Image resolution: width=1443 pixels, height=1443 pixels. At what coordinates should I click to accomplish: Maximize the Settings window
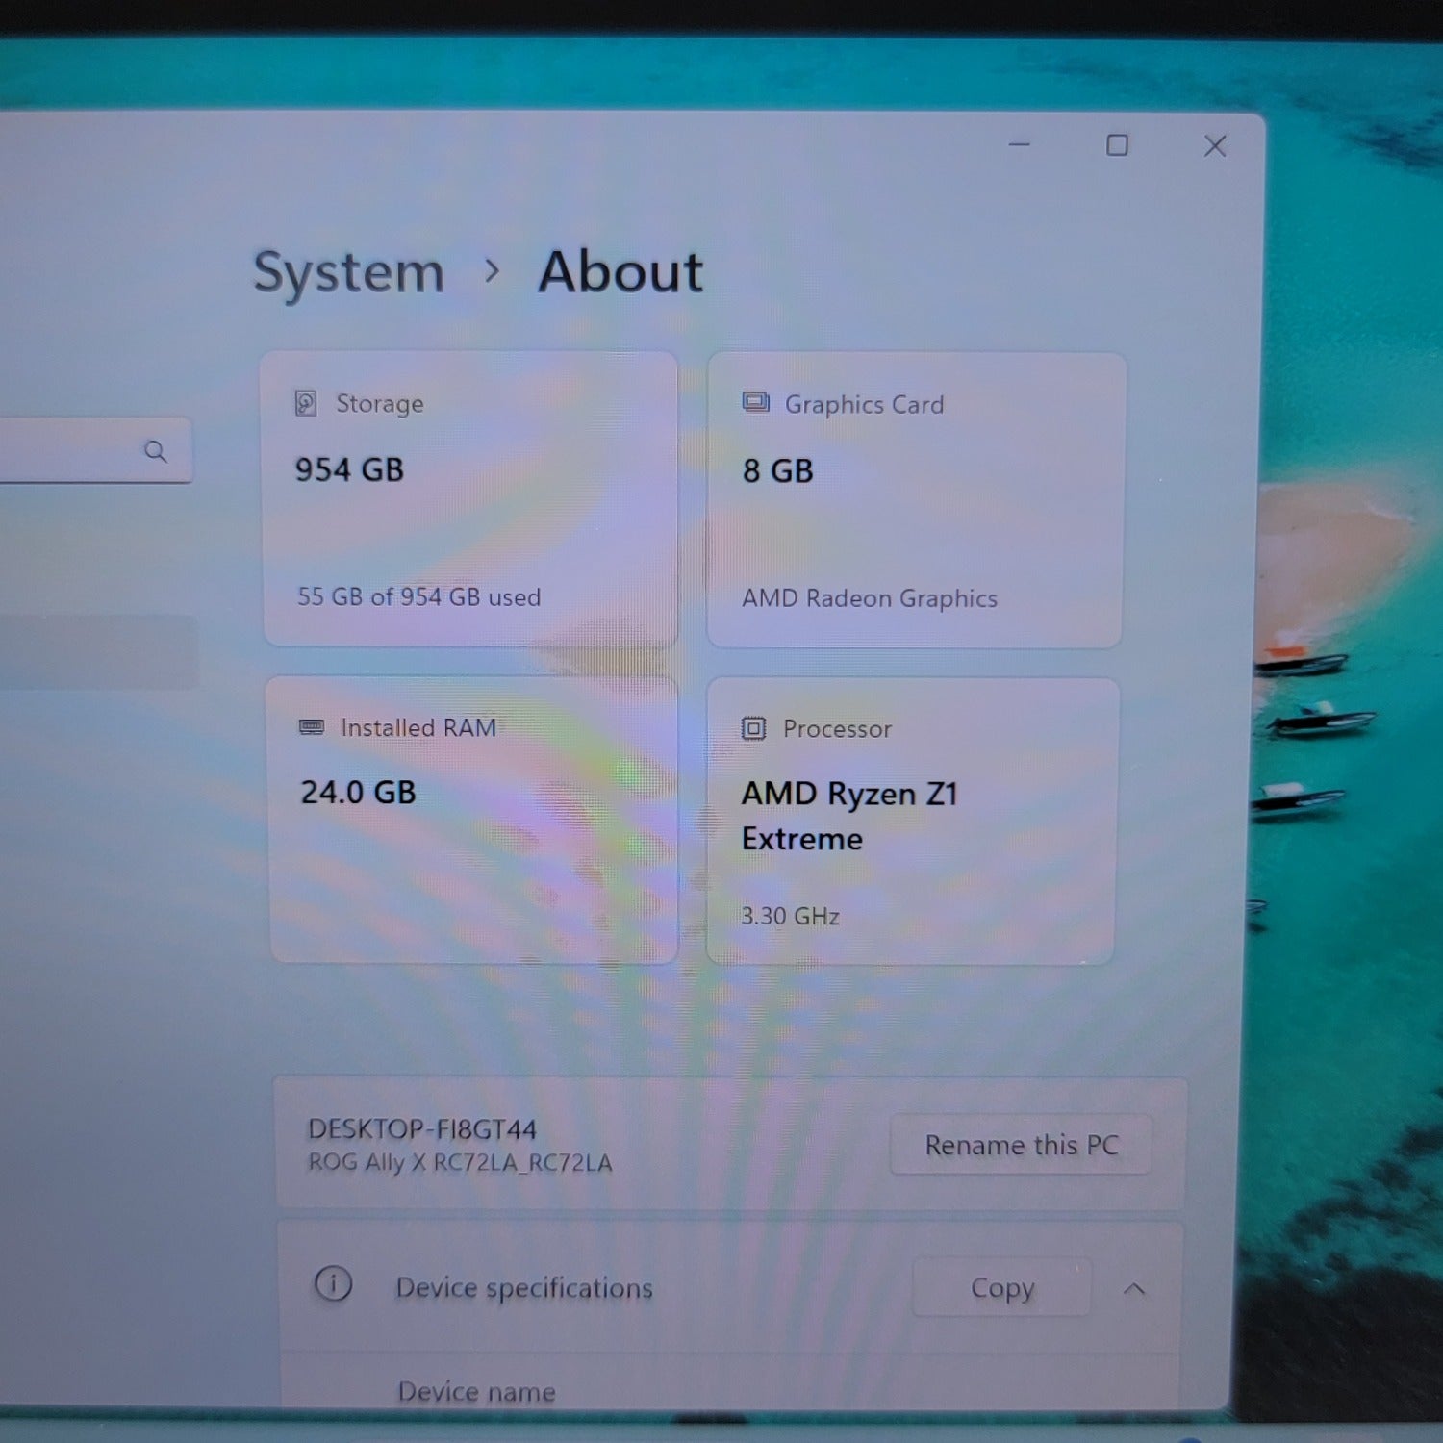click(x=1117, y=145)
